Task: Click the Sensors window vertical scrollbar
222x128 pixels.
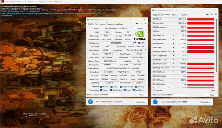Action: (x=216, y=45)
